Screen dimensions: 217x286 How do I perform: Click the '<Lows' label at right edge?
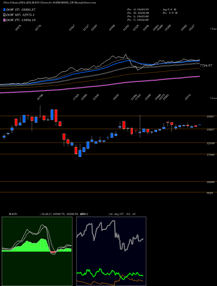point(214,98)
